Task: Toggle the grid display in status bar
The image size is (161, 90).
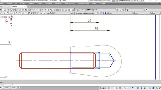Action: [x=109, y=88]
